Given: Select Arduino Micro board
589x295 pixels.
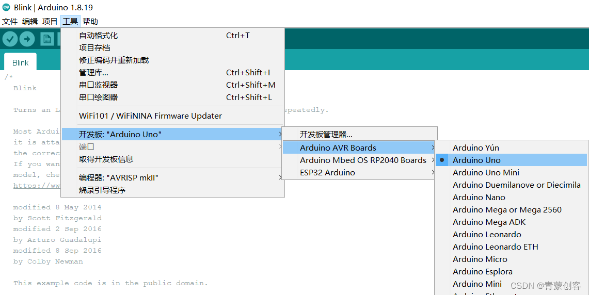Looking at the screenshot, I should [x=511, y=259].
